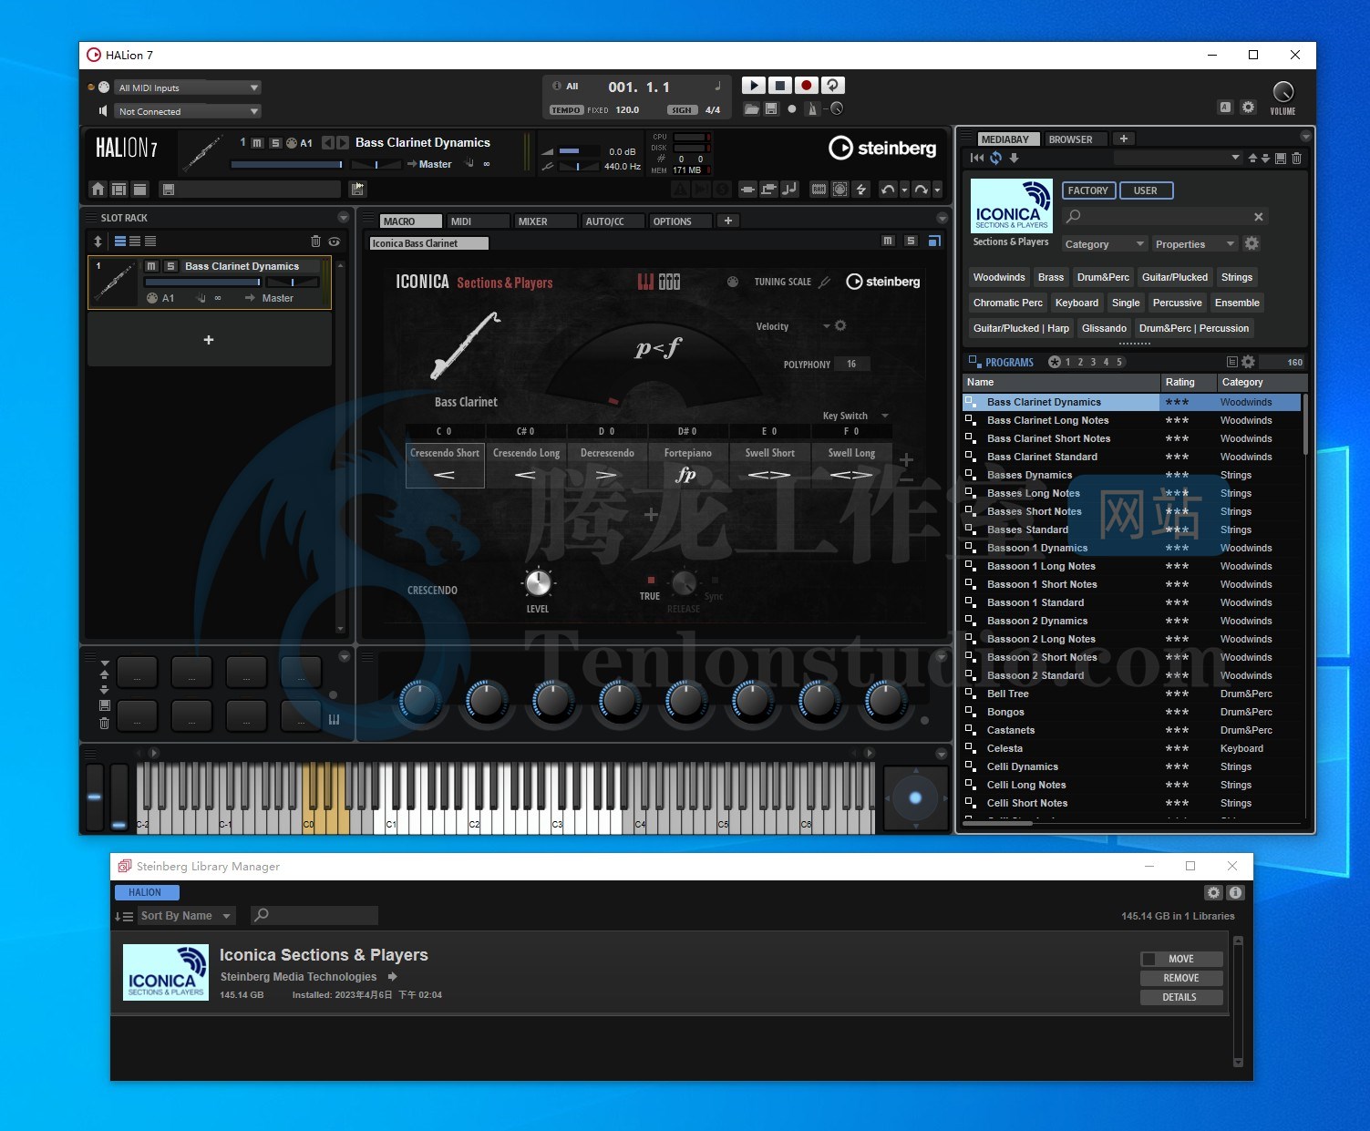Open the Properties filter dropdown in MediaBay

coord(1195,244)
